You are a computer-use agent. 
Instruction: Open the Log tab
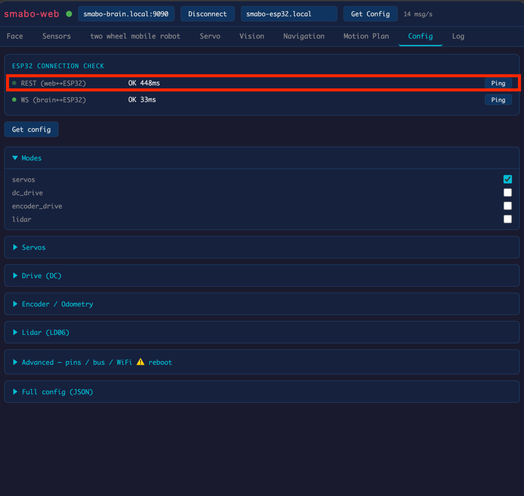click(458, 36)
